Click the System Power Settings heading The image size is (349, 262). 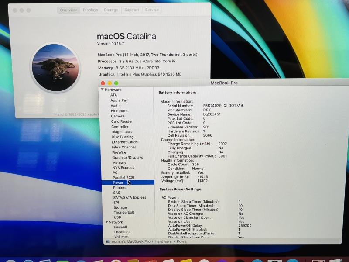181,189
